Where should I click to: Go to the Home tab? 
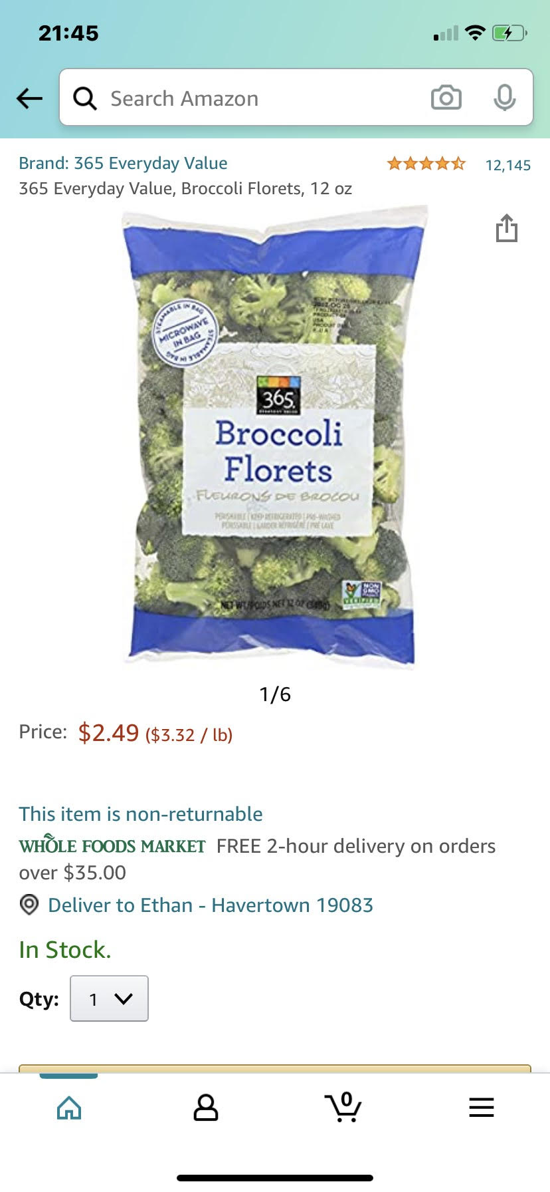[x=69, y=1108]
